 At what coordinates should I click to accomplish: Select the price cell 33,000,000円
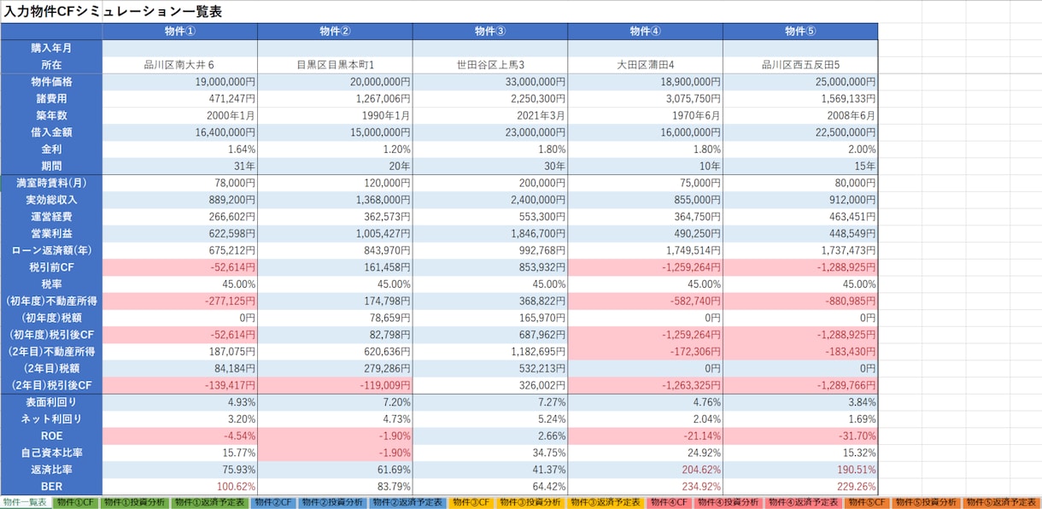coord(490,82)
